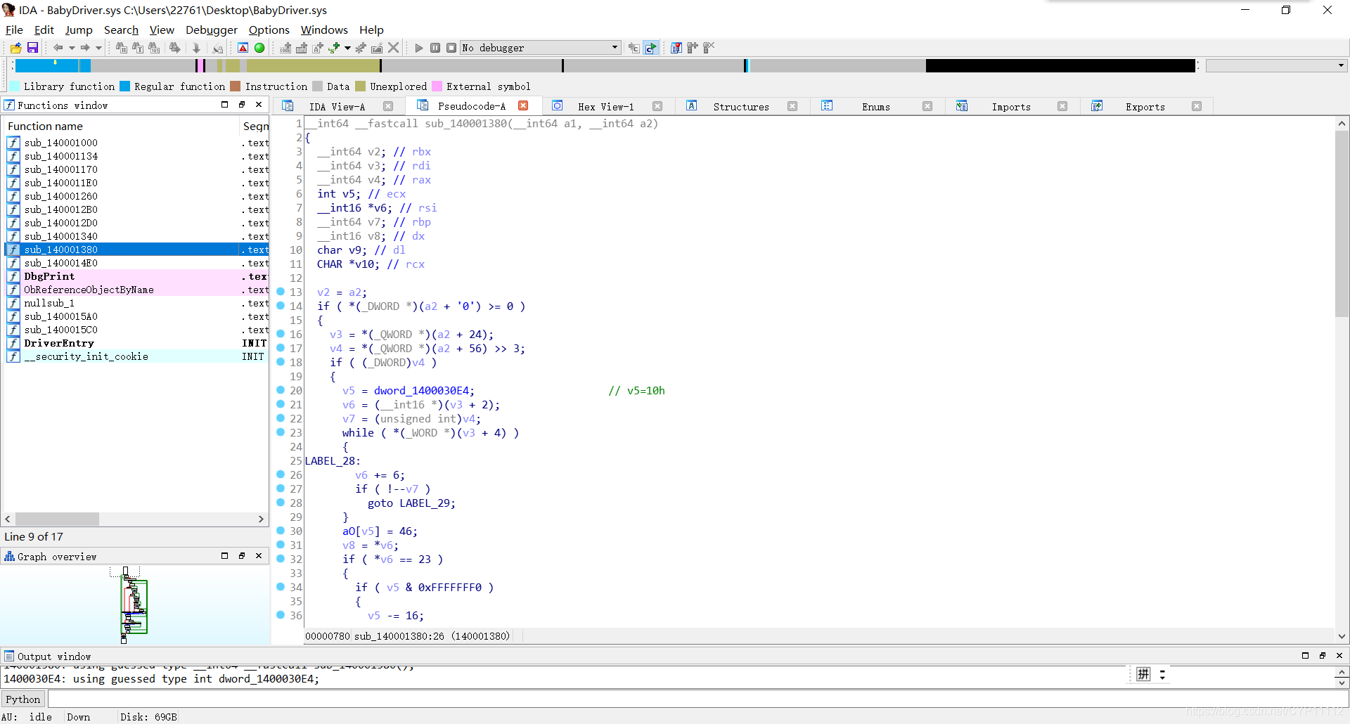Click the Hex View-1 tab icon
1350x724 pixels.
557,106
